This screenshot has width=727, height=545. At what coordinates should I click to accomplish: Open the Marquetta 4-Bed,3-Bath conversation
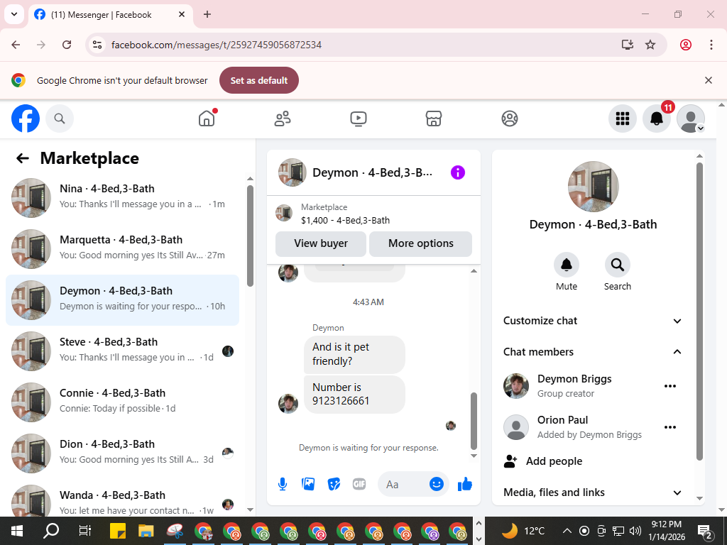[122, 249]
